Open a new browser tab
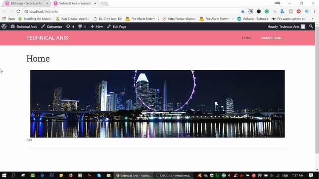Viewport: 319px width, 179px height. pos(104,4)
